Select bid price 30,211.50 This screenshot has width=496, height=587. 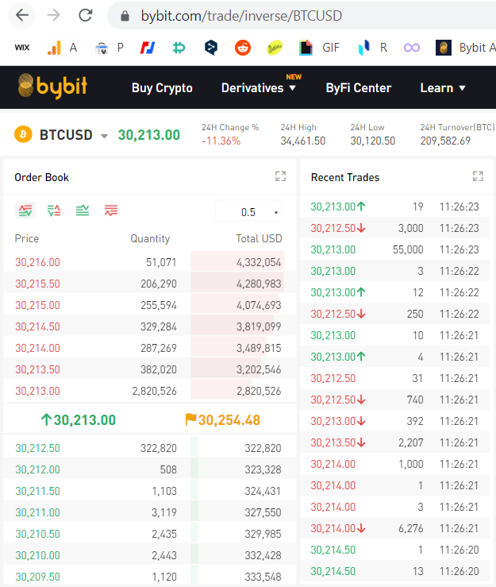(x=37, y=491)
